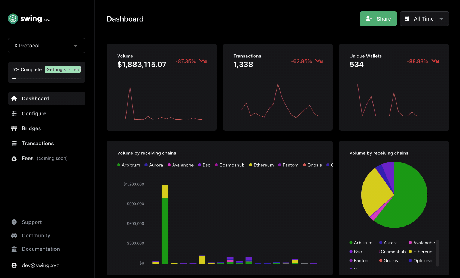Select the Dashboard home icon

[15, 98]
